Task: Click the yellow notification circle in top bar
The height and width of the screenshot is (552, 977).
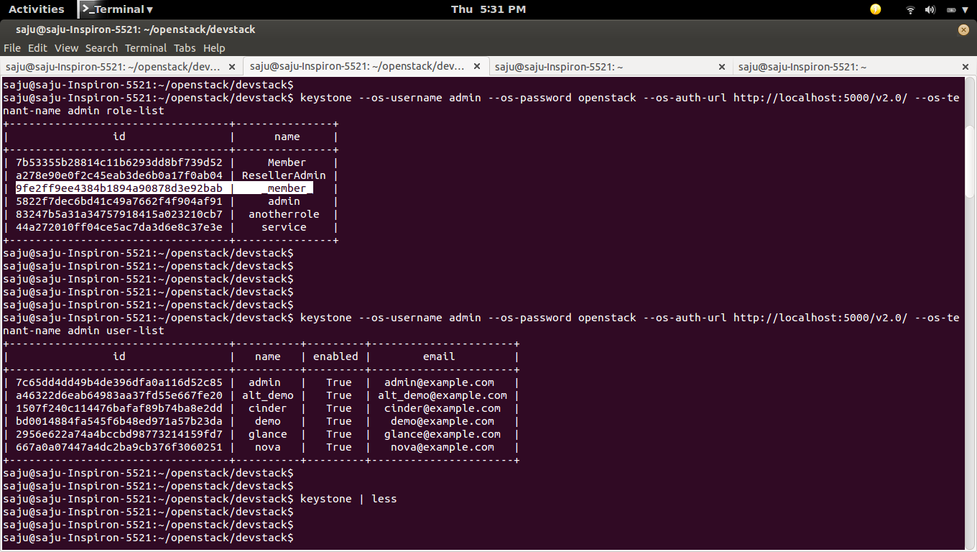Action: point(875,9)
